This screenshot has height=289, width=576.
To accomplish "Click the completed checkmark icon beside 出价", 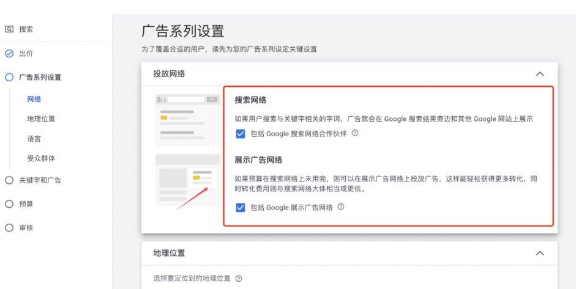I will pyautogui.click(x=9, y=54).
